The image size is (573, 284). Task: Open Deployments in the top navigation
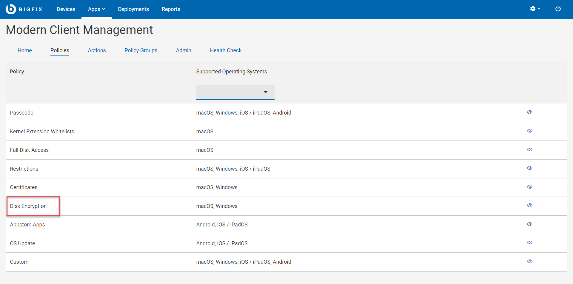click(133, 9)
